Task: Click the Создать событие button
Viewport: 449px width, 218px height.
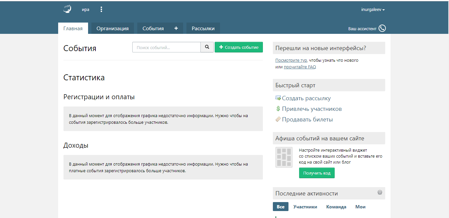Action: pyautogui.click(x=239, y=47)
